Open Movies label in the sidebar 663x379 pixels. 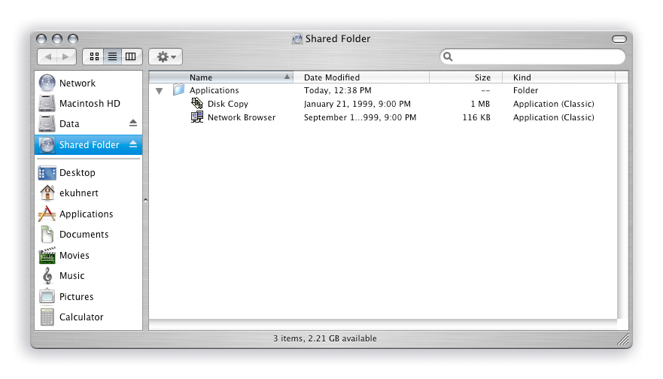75,256
